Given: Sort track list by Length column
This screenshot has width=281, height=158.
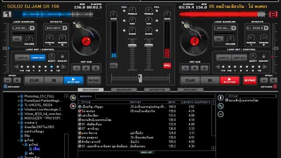Looking at the screenshot, I should pos(188,102).
